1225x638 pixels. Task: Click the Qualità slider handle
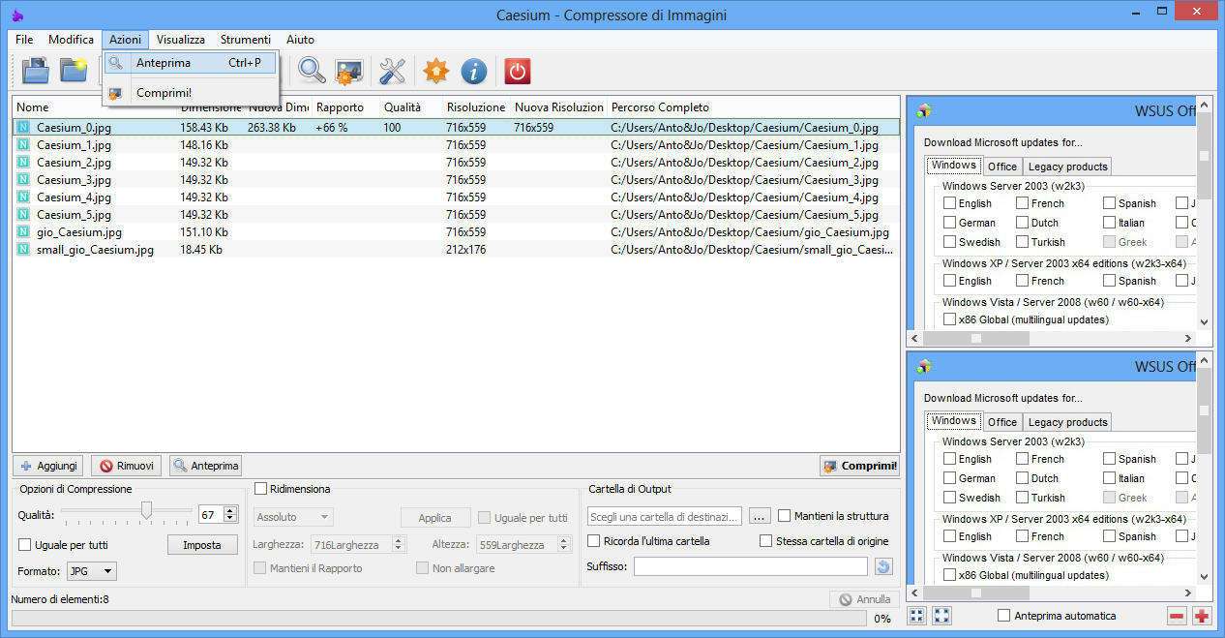146,510
